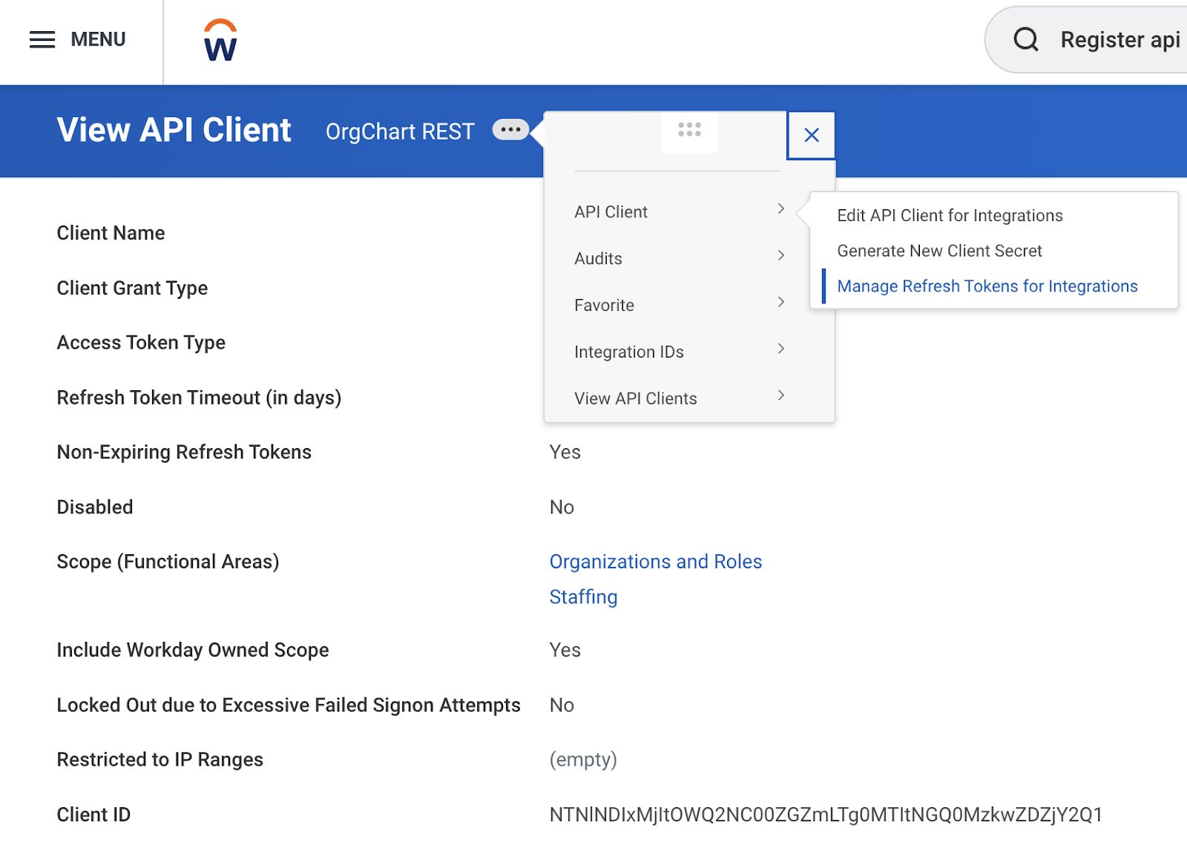Click the Workday logo

click(x=220, y=41)
